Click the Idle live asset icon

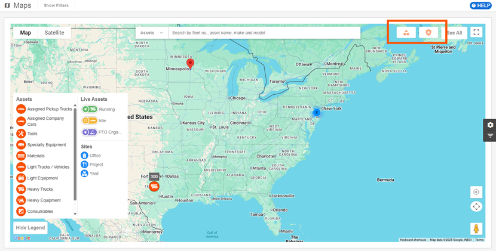(x=90, y=120)
